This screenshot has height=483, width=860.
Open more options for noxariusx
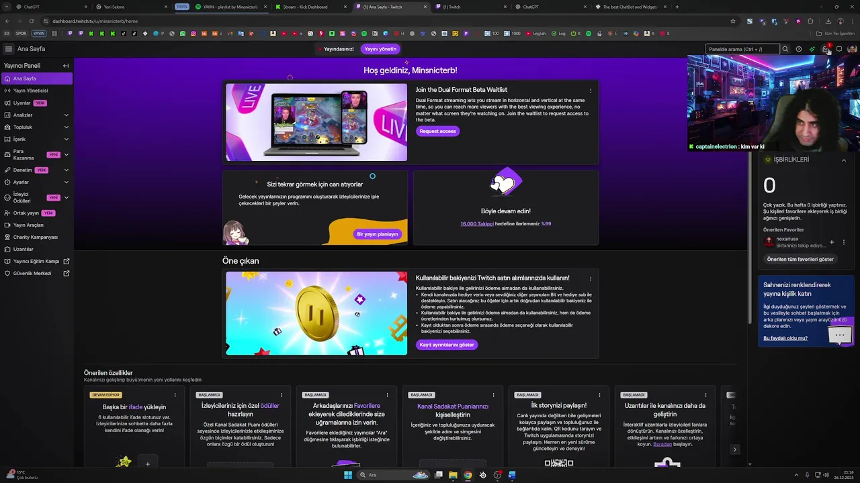pyautogui.click(x=844, y=242)
